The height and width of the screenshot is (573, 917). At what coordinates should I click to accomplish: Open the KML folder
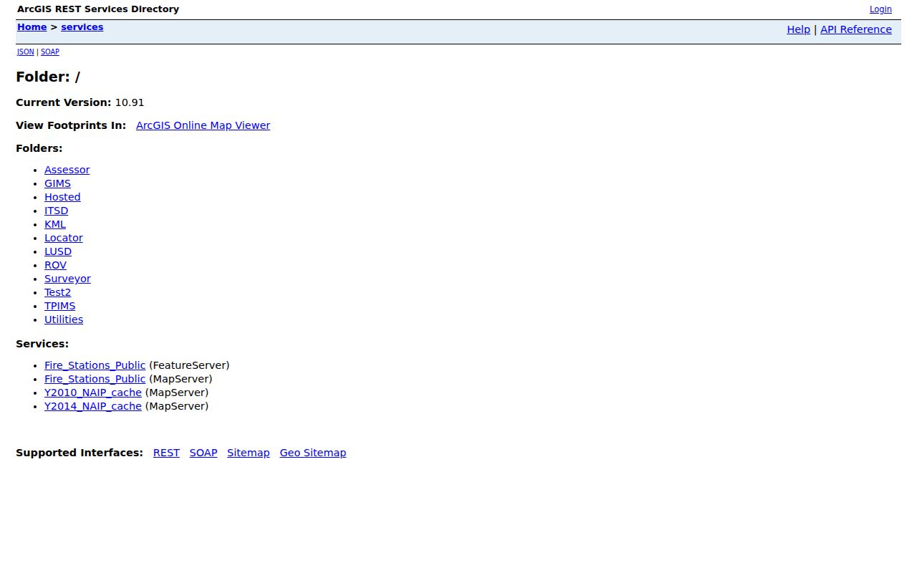55,224
